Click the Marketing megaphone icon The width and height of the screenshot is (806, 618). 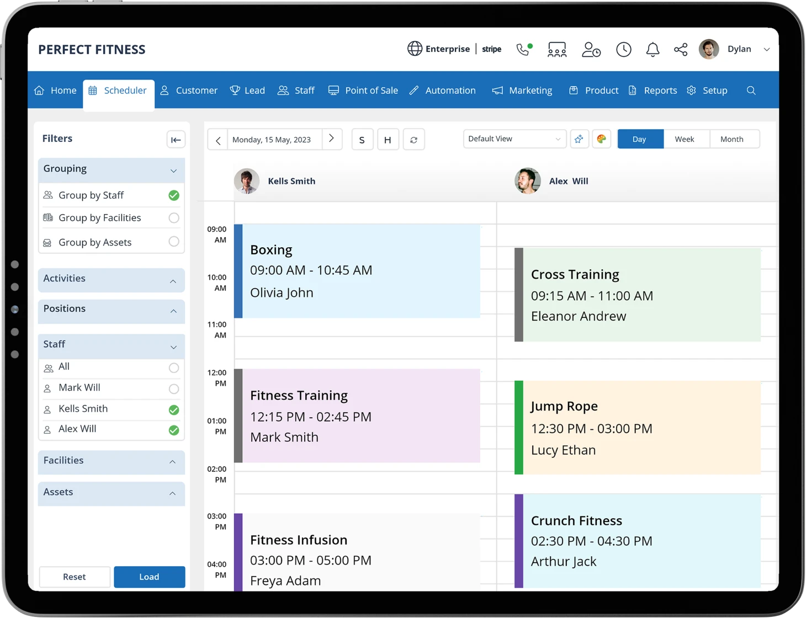497,90
